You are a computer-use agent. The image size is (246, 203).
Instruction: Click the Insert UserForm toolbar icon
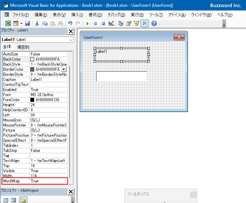pos(16,23)
